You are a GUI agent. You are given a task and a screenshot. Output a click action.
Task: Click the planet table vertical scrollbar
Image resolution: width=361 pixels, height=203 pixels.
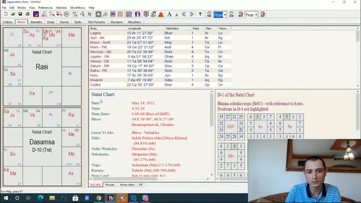[x=358, y=57]
